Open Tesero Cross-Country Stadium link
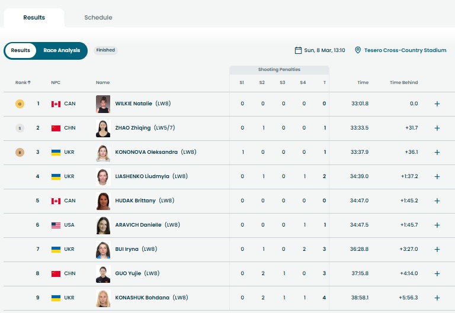This screenshot has height=313, width=455. click(405, 50)
